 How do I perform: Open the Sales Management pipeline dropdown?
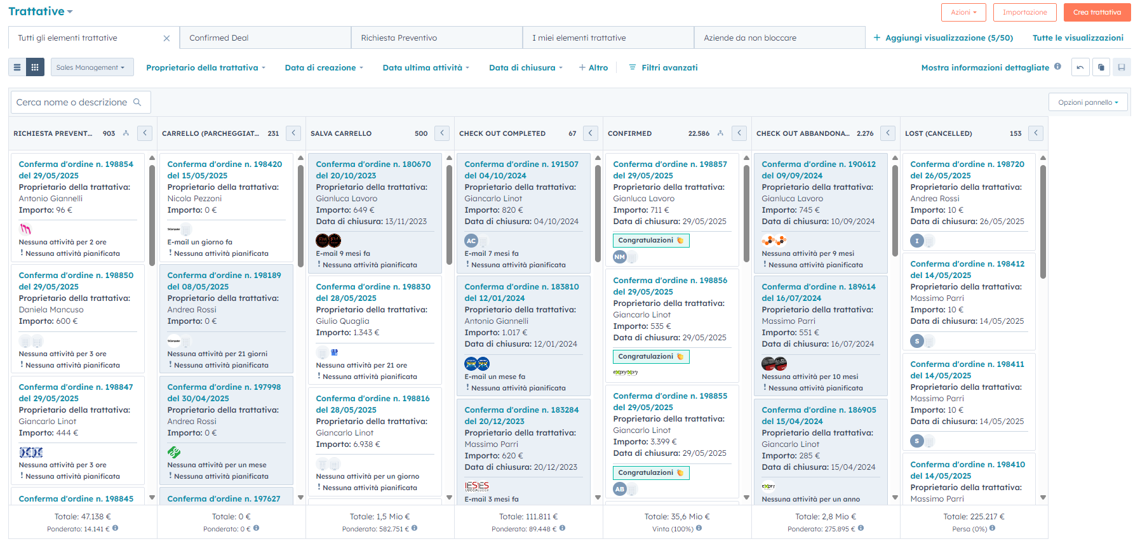(91, 67)
